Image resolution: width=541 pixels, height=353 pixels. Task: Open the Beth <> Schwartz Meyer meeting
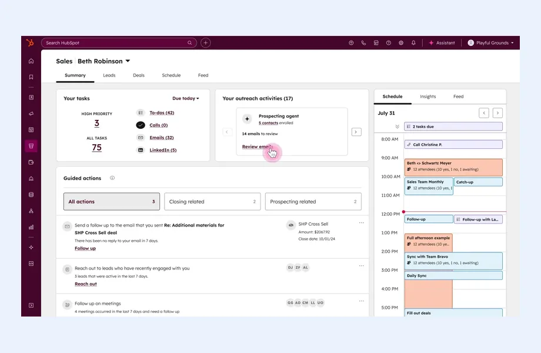click(x=453, y=167)
